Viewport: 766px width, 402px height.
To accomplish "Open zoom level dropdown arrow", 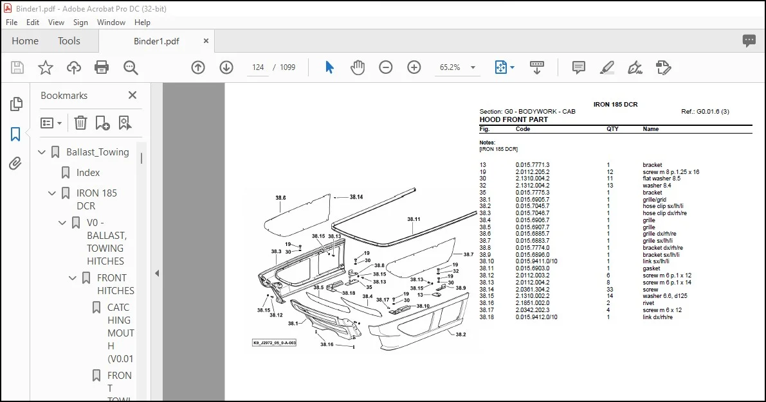I will click(473, 67).
